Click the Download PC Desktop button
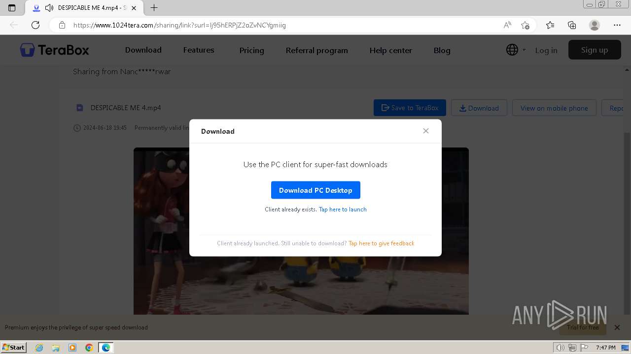Screen dimensions: 631x354 point(315,190)
